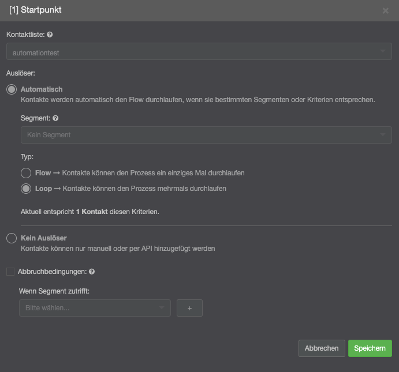Click the Wenn Segment zutrifft label

54,291
